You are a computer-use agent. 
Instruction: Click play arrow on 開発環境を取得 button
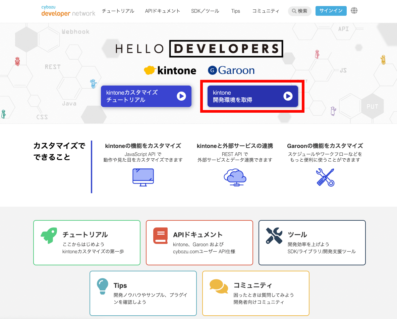(x=288, y=96)
